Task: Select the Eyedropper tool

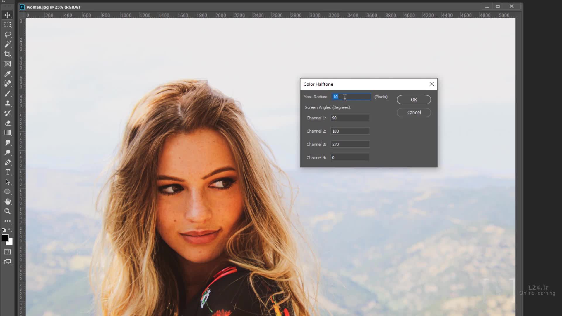Action: (8, 74)
